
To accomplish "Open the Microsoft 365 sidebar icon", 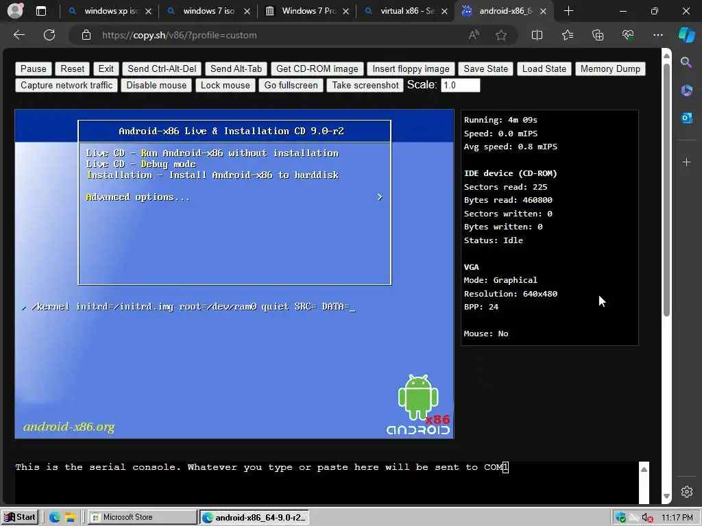I will coord(686,90).
